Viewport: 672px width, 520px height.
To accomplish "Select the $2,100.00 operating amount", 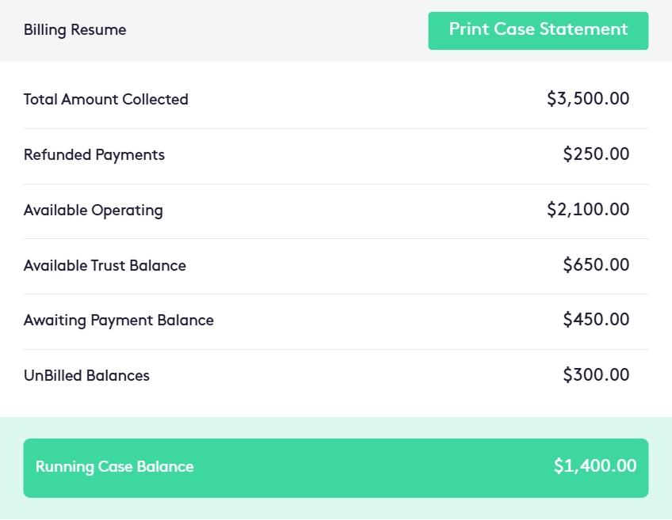I will pos(588,210).
